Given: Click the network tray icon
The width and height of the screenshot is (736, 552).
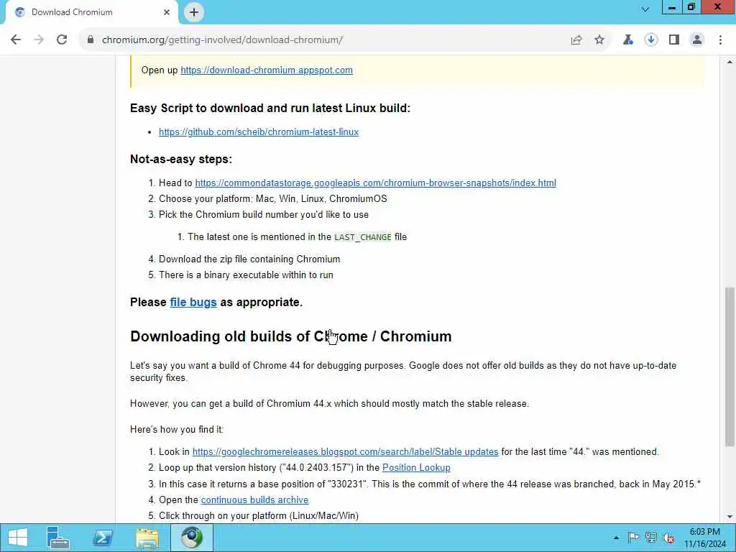Looking at the screenshot, I should coord(651,538).
